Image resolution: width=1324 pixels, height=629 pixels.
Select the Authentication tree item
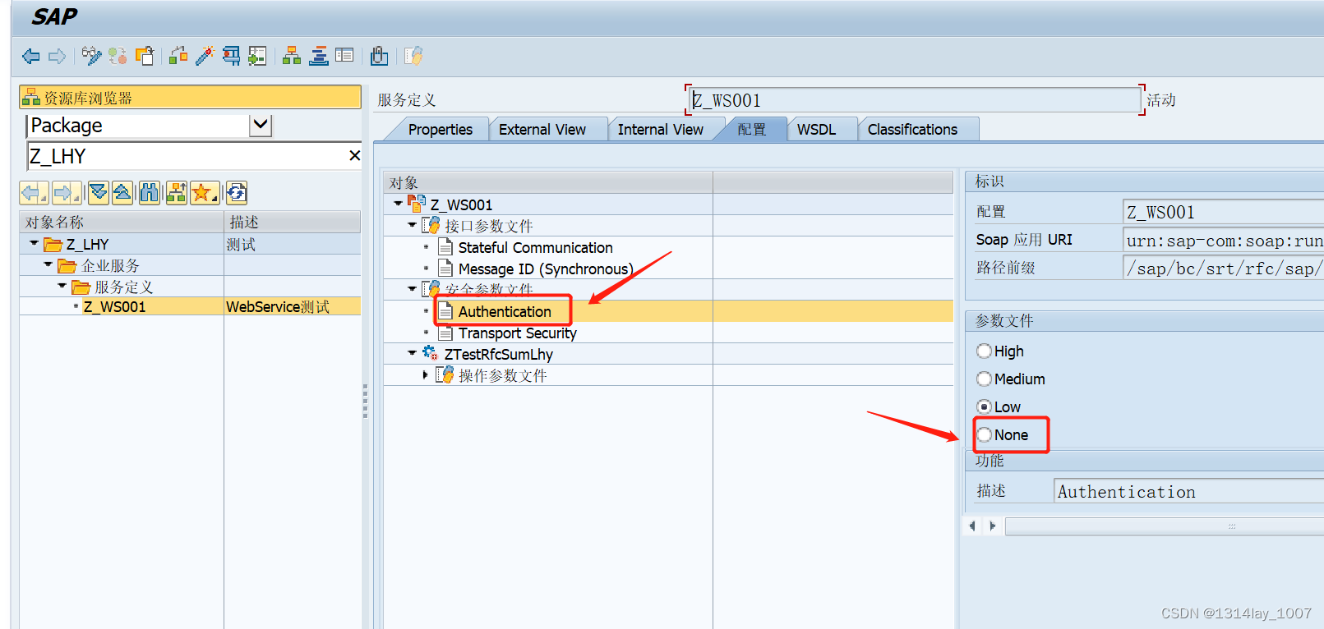point(505,312)
